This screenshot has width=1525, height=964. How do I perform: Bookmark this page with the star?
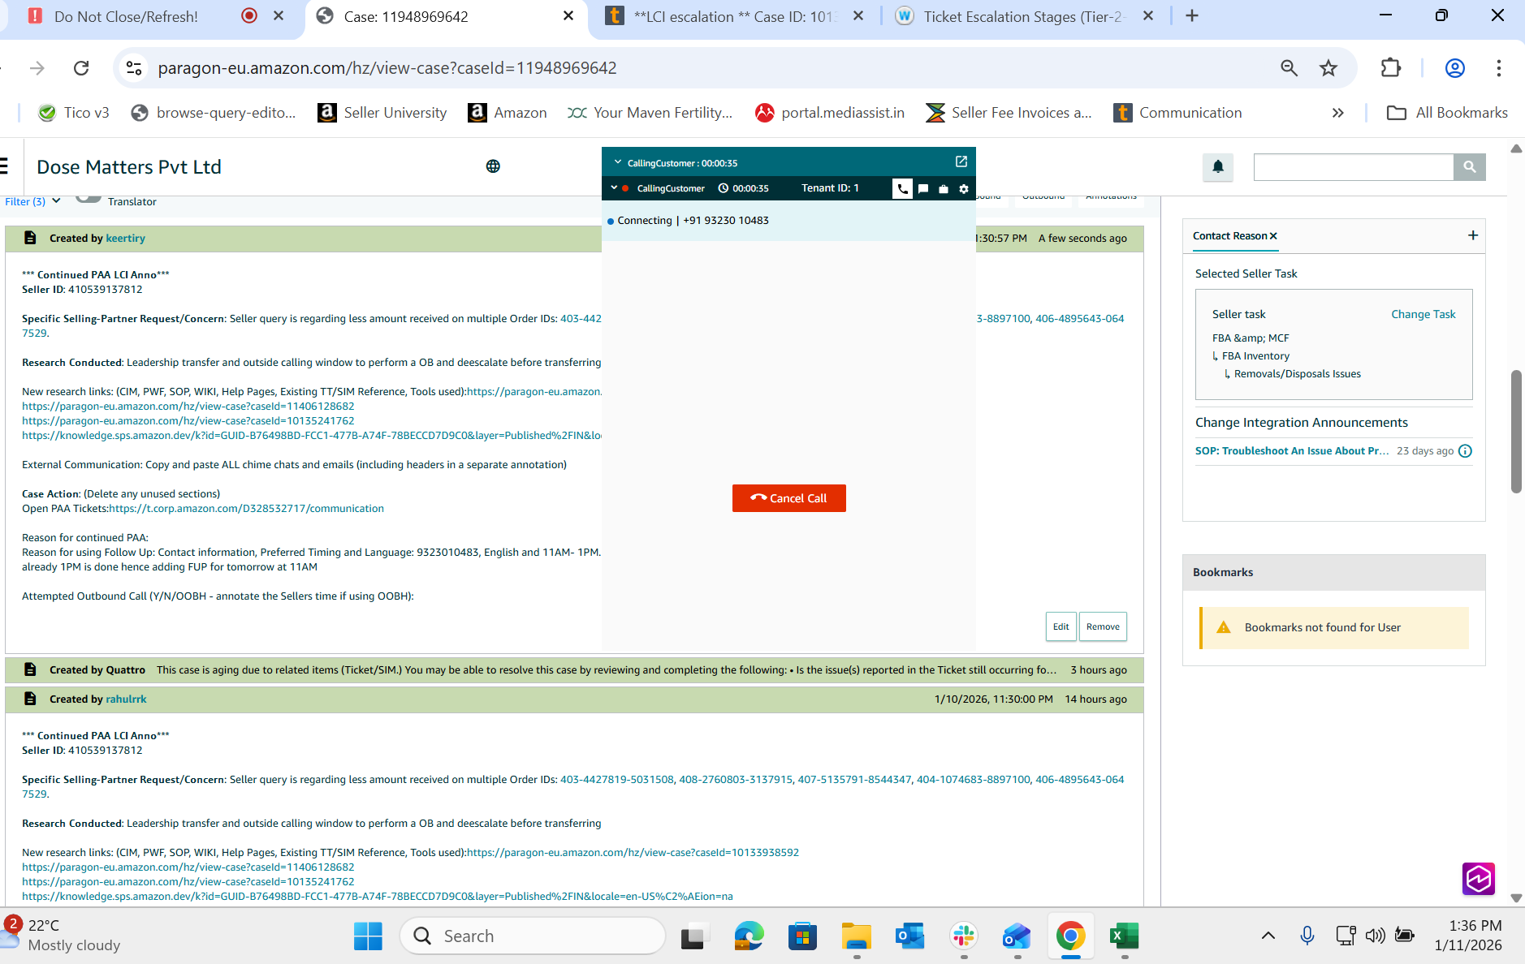coord(1328,68)
